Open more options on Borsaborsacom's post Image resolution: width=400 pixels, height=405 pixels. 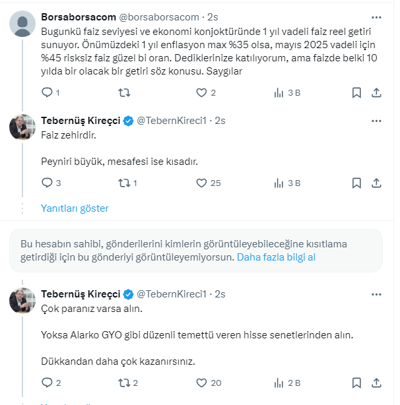(376, 16)
